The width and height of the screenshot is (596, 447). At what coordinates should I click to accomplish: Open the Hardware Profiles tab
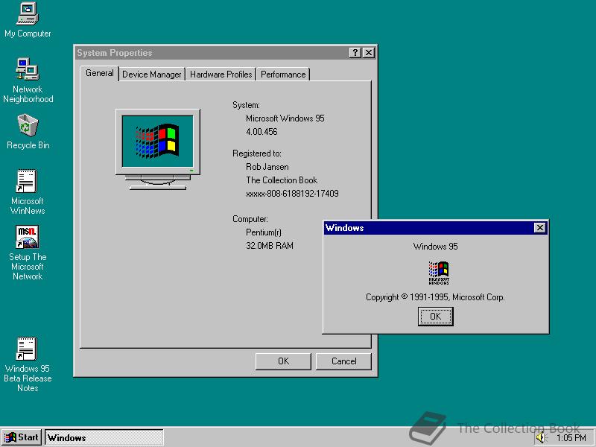pos(221,74)
